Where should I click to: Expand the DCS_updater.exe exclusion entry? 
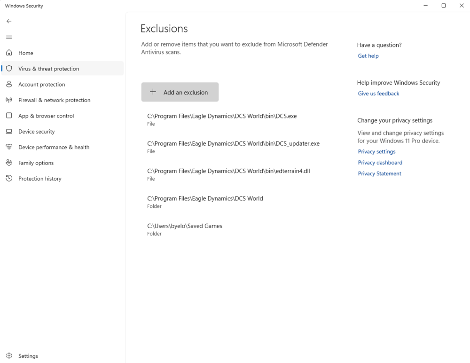pyautogui.click(x=233, y=147)
